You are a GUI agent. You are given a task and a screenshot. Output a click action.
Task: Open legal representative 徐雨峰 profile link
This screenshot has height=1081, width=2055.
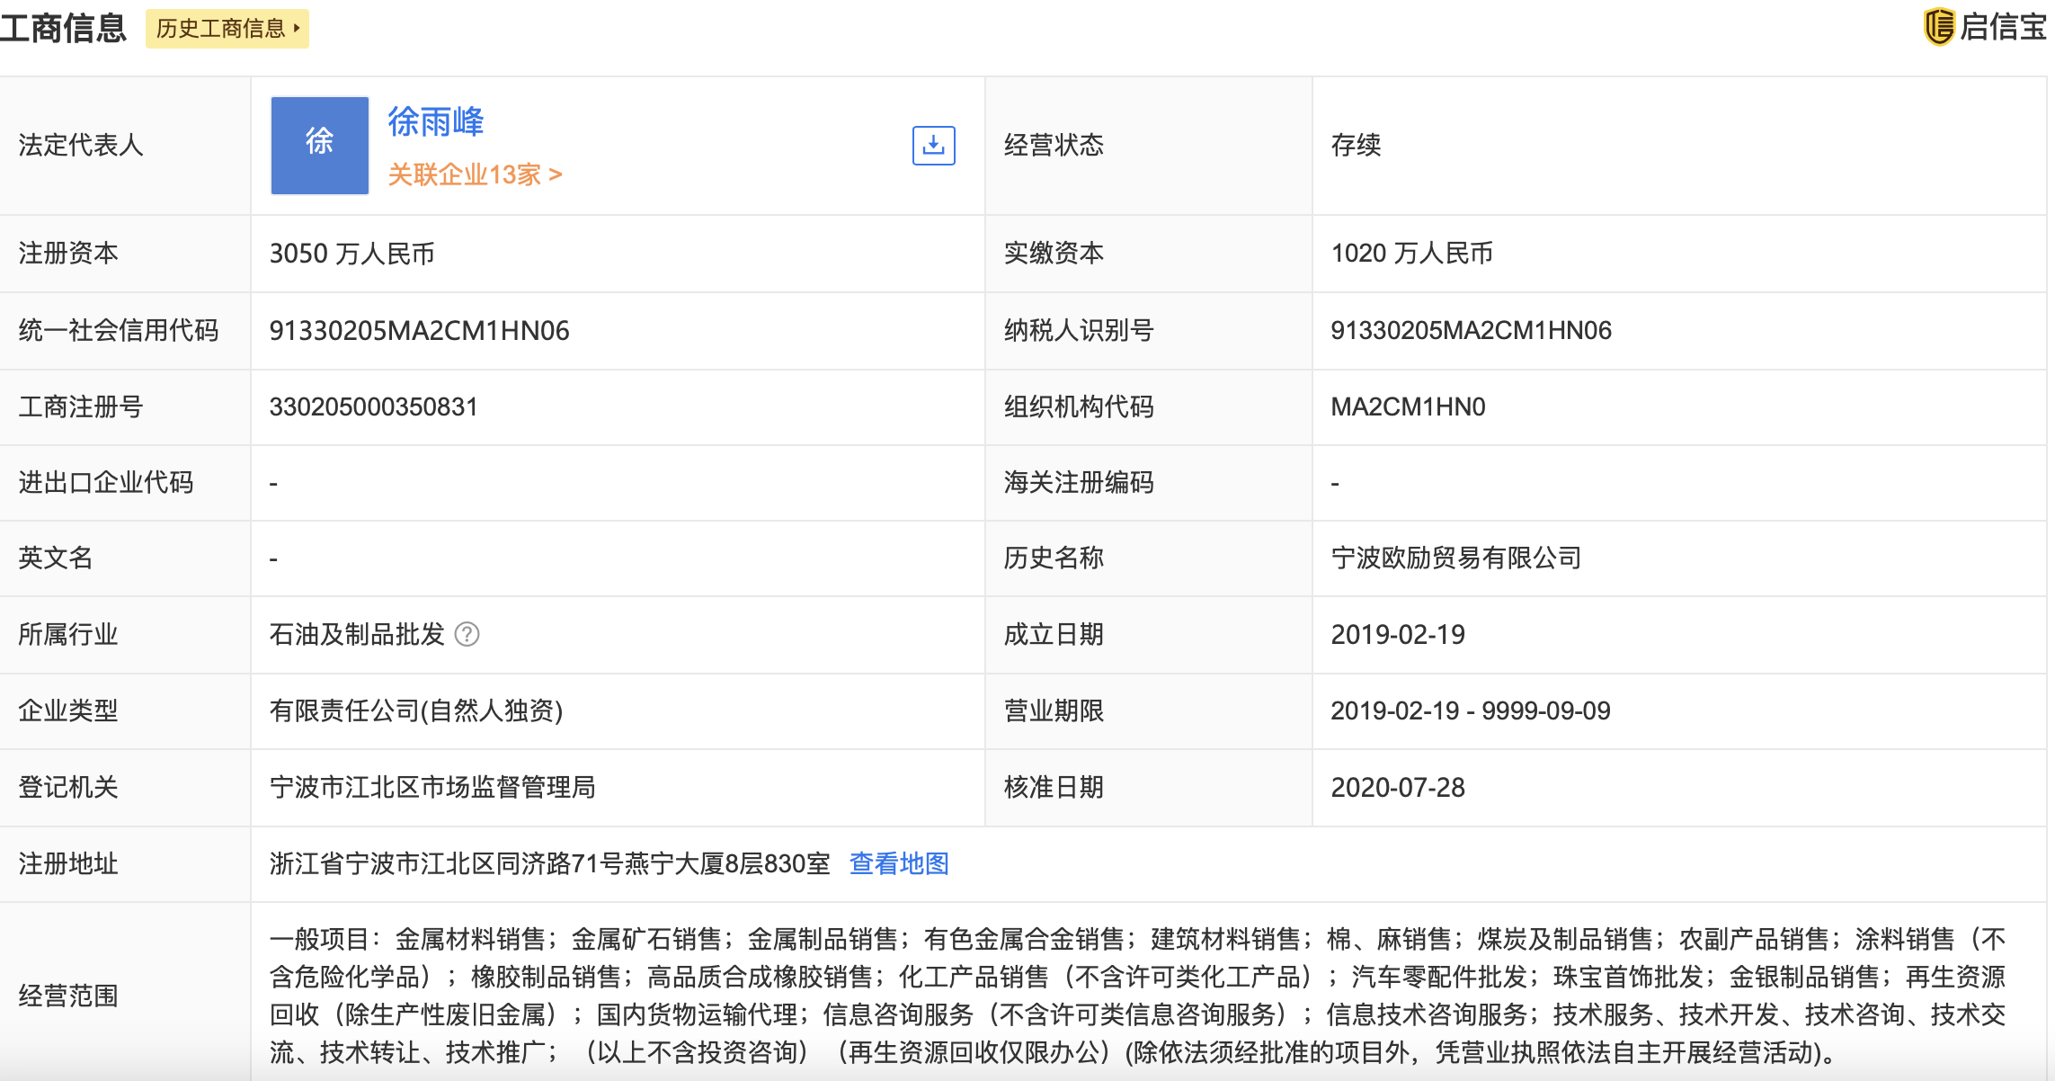pyautogui.click(x=436, y=121)
